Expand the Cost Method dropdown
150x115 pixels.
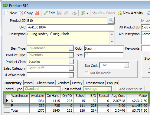point(109,89)
